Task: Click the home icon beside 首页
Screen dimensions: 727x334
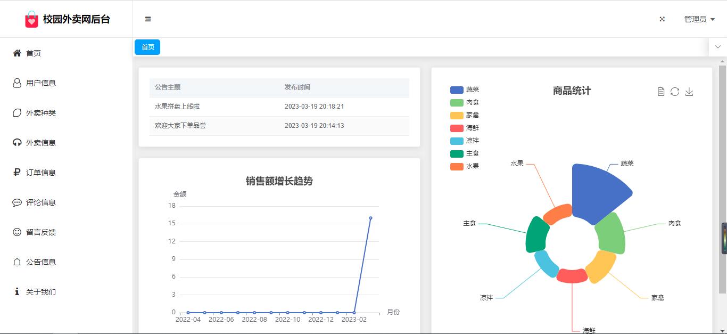Action: 17,53
